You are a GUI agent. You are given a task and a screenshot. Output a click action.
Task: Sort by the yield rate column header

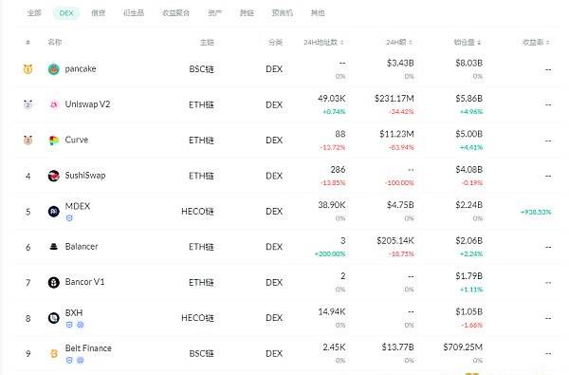(x=536, y=43)
